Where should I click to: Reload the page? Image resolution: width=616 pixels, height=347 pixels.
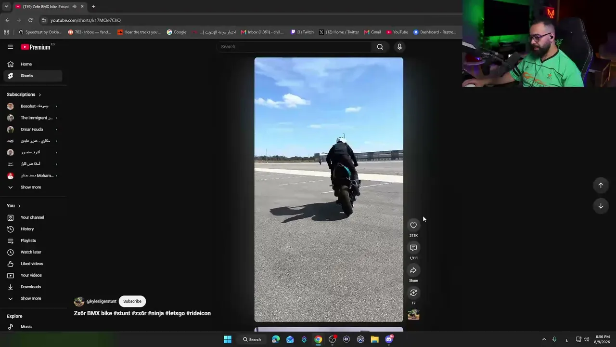pos(30,20)
